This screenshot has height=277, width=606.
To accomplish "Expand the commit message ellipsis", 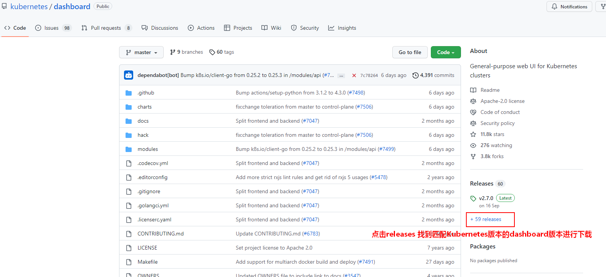I will coord(342,76).
